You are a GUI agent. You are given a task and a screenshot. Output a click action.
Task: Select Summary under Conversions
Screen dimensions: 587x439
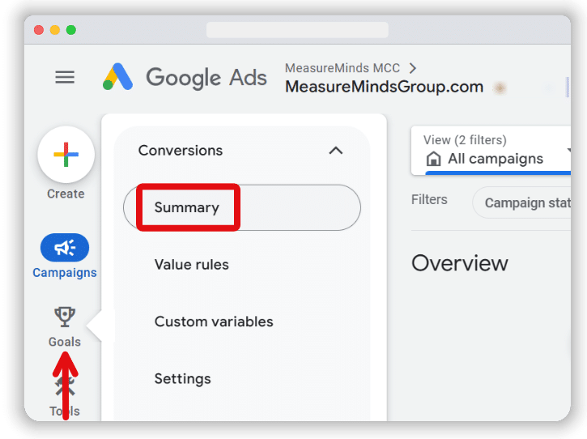tap(242, 207)
